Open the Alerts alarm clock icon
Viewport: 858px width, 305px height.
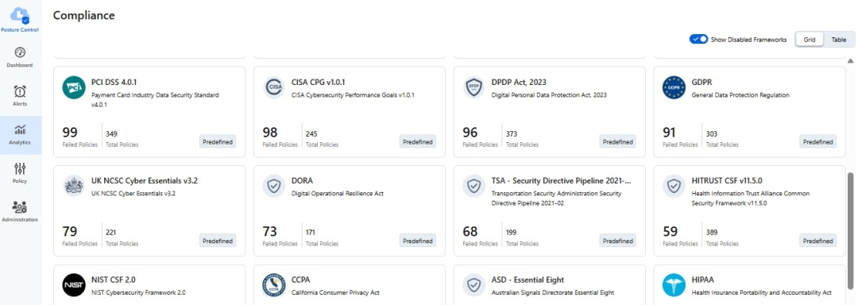tap(20, 91)
